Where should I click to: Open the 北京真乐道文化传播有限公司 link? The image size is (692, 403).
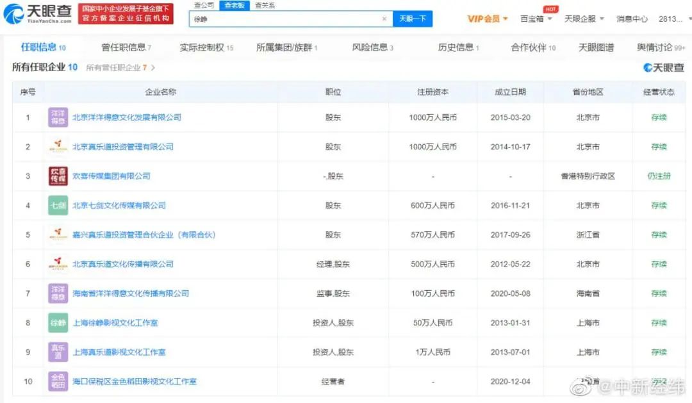(122, 264)
